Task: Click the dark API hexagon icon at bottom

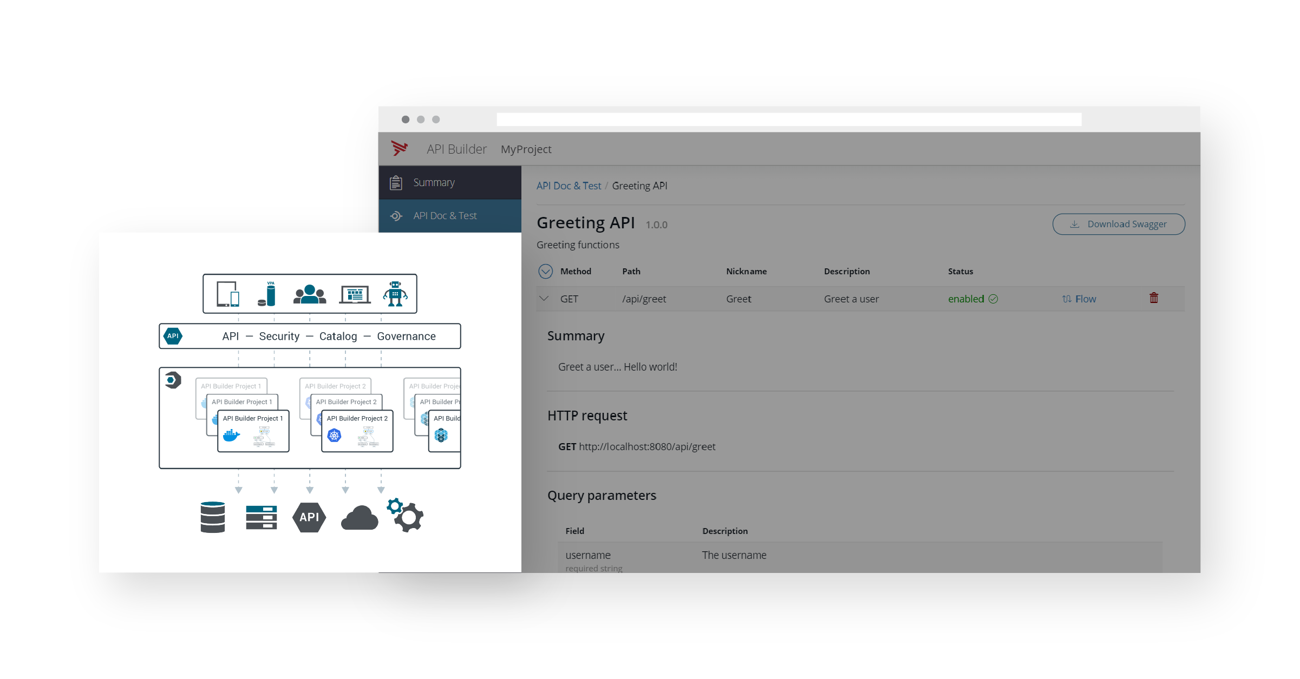Action: (x=309, y=517)
